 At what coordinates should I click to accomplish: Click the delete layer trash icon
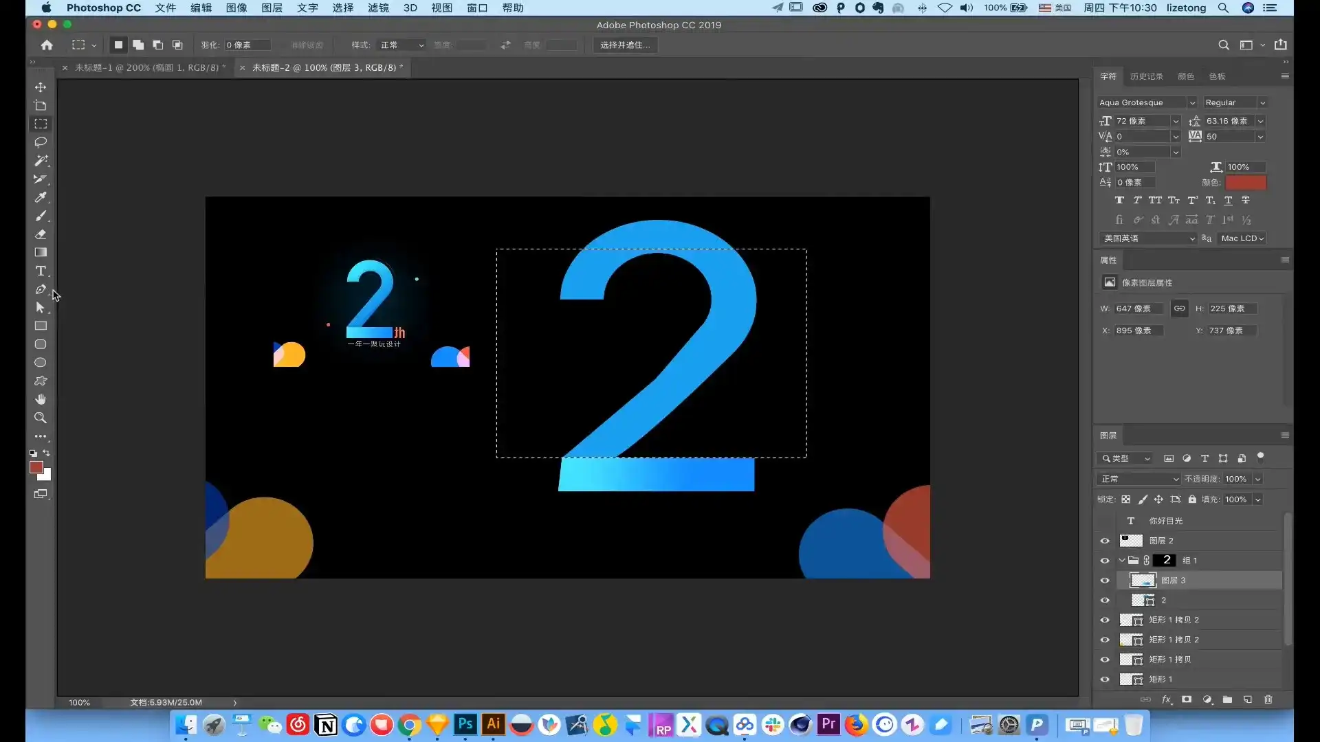point(1268,699)
